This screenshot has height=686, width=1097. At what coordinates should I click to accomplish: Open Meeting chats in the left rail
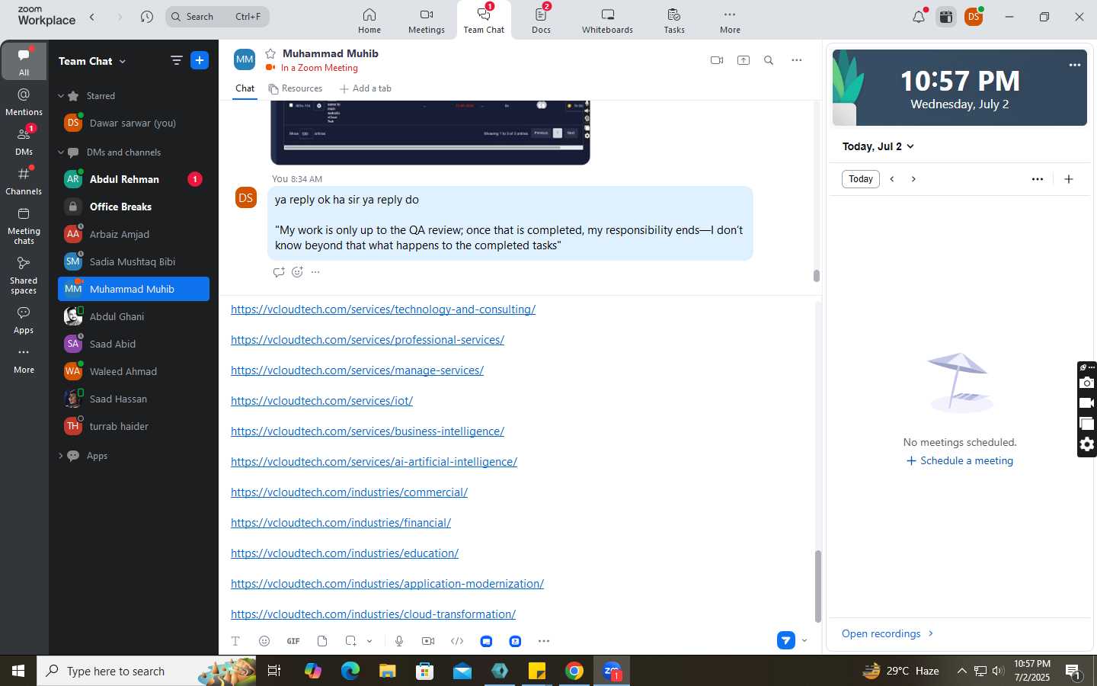(x=24, y=226)
